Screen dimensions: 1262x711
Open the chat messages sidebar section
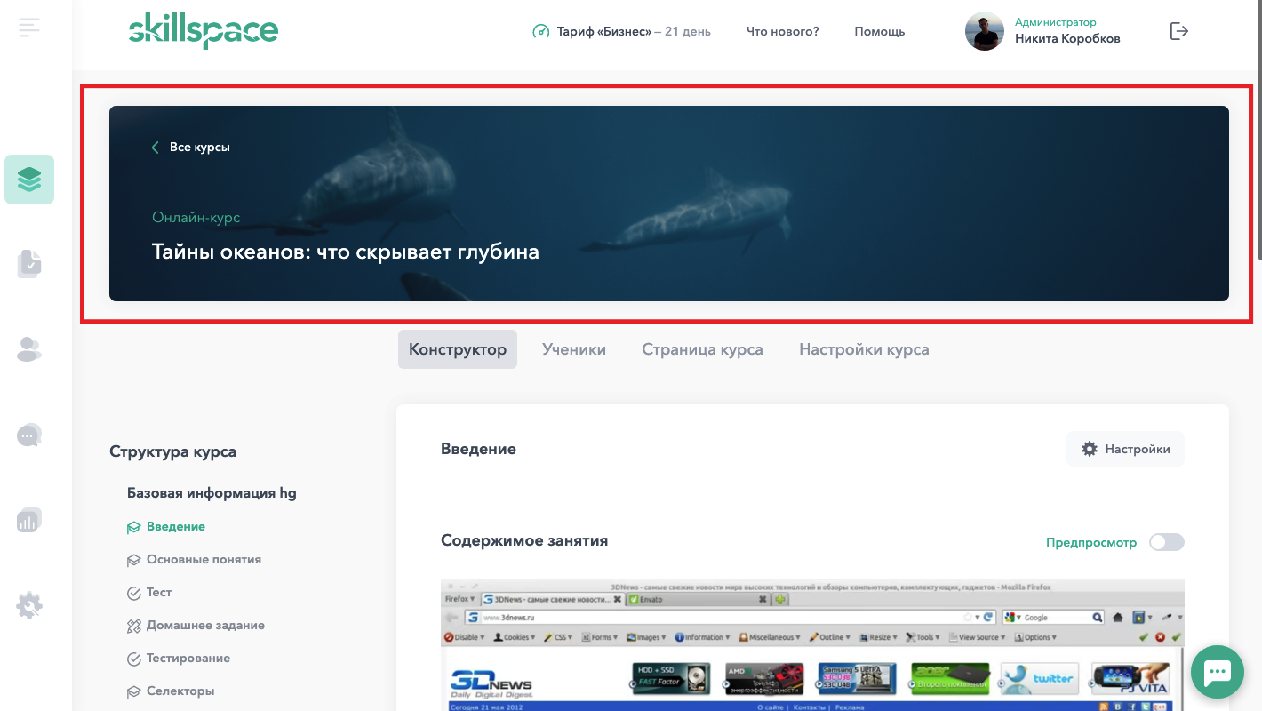(29, 435)
